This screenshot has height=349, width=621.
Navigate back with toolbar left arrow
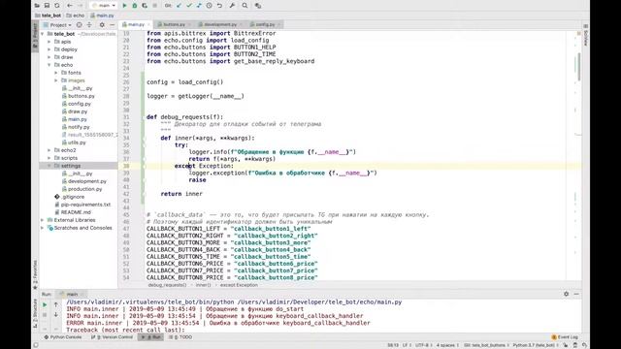click(x=70, y=6)
